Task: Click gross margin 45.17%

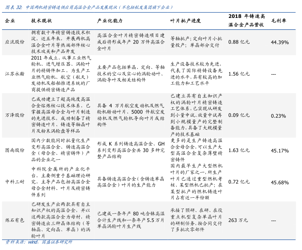Action: point(280,151)
